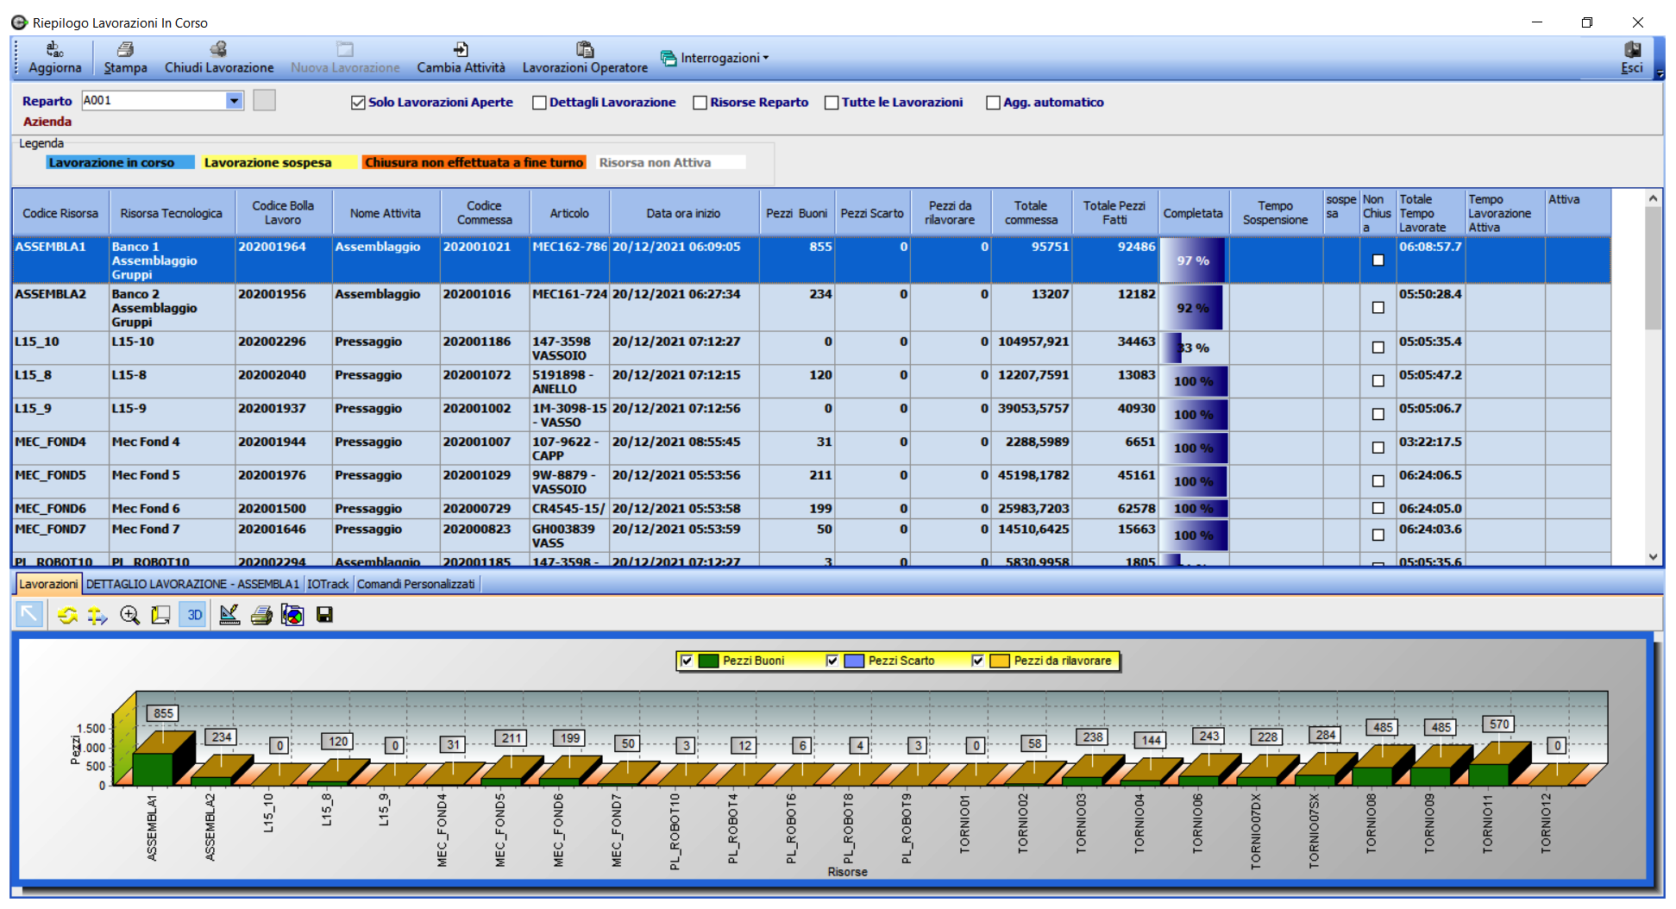Uncheck Solo Lavorazioni Aperte

(x=358, y=103)
